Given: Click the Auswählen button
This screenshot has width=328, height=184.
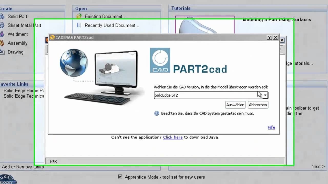Looking at the screenshot, I should (x=235, y=105).
